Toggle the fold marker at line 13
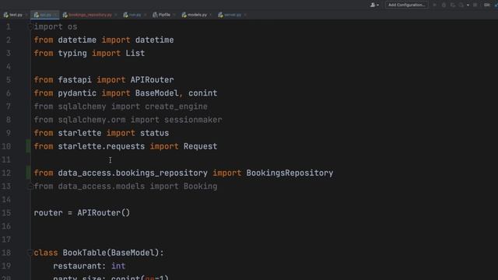Screen dimensions: 498x280 [30, 187]
